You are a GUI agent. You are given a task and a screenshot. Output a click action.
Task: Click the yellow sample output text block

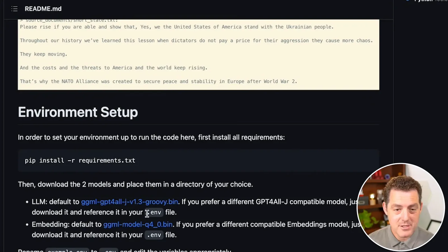click(199, 55)
